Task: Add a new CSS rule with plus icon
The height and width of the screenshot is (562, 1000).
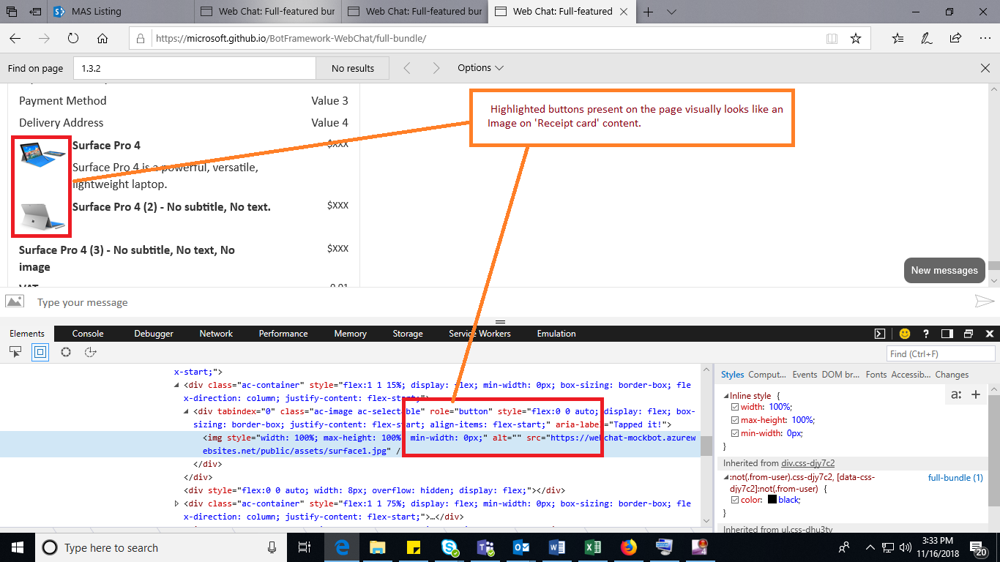Action: [976, 394]
